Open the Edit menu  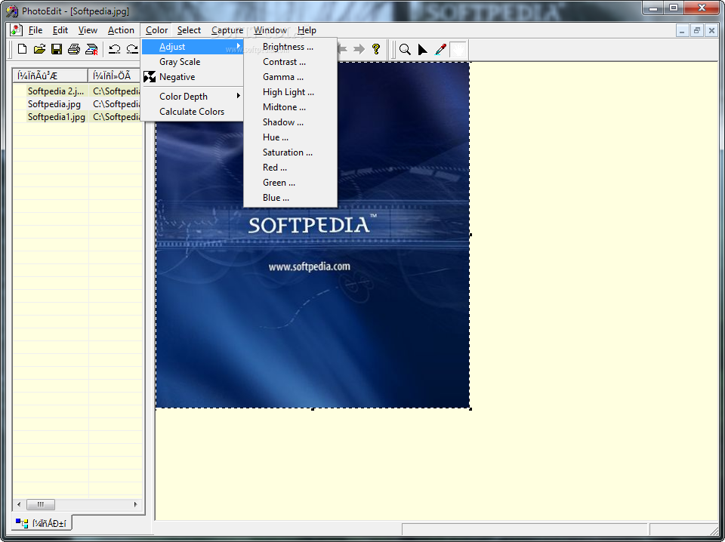60,30
